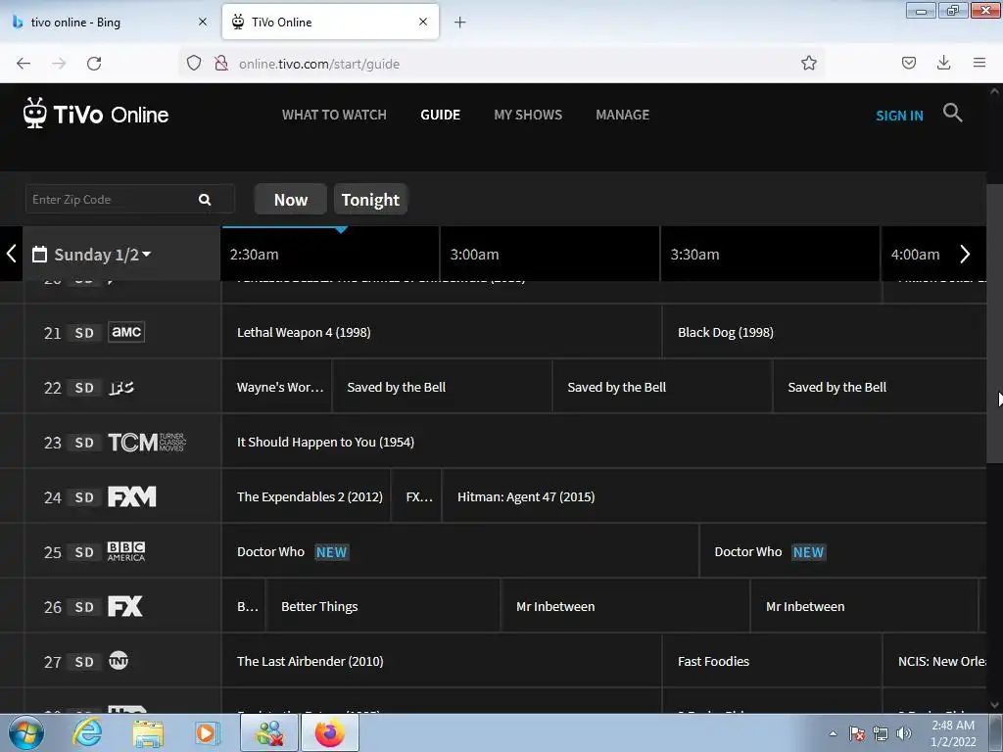Open the Better Things listing
The height and width of the screenshot is (752, 1003).
point(383,606)
